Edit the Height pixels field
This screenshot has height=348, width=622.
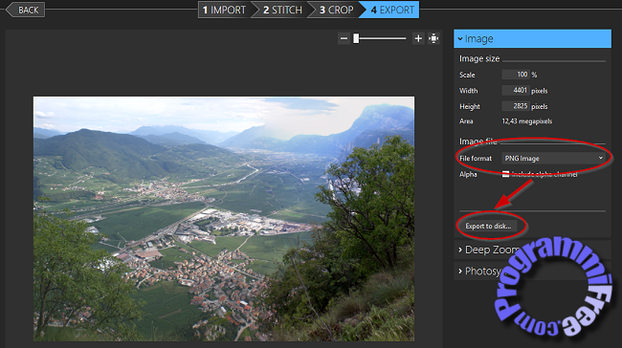515,106
